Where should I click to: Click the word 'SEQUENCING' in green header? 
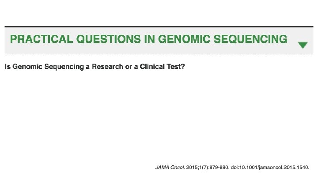[250, 39]
